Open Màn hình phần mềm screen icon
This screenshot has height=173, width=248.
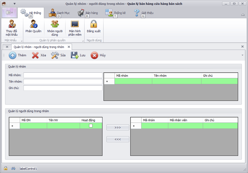(75, 24)
